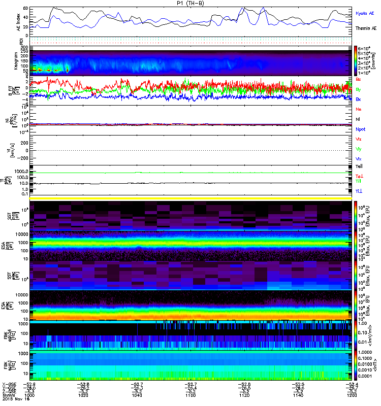Click the hhmm time label 1140
Screen dimensions: 381x406
tap(298, 395)
